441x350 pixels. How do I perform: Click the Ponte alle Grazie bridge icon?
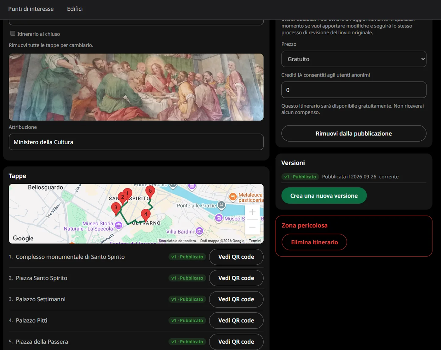221,205
